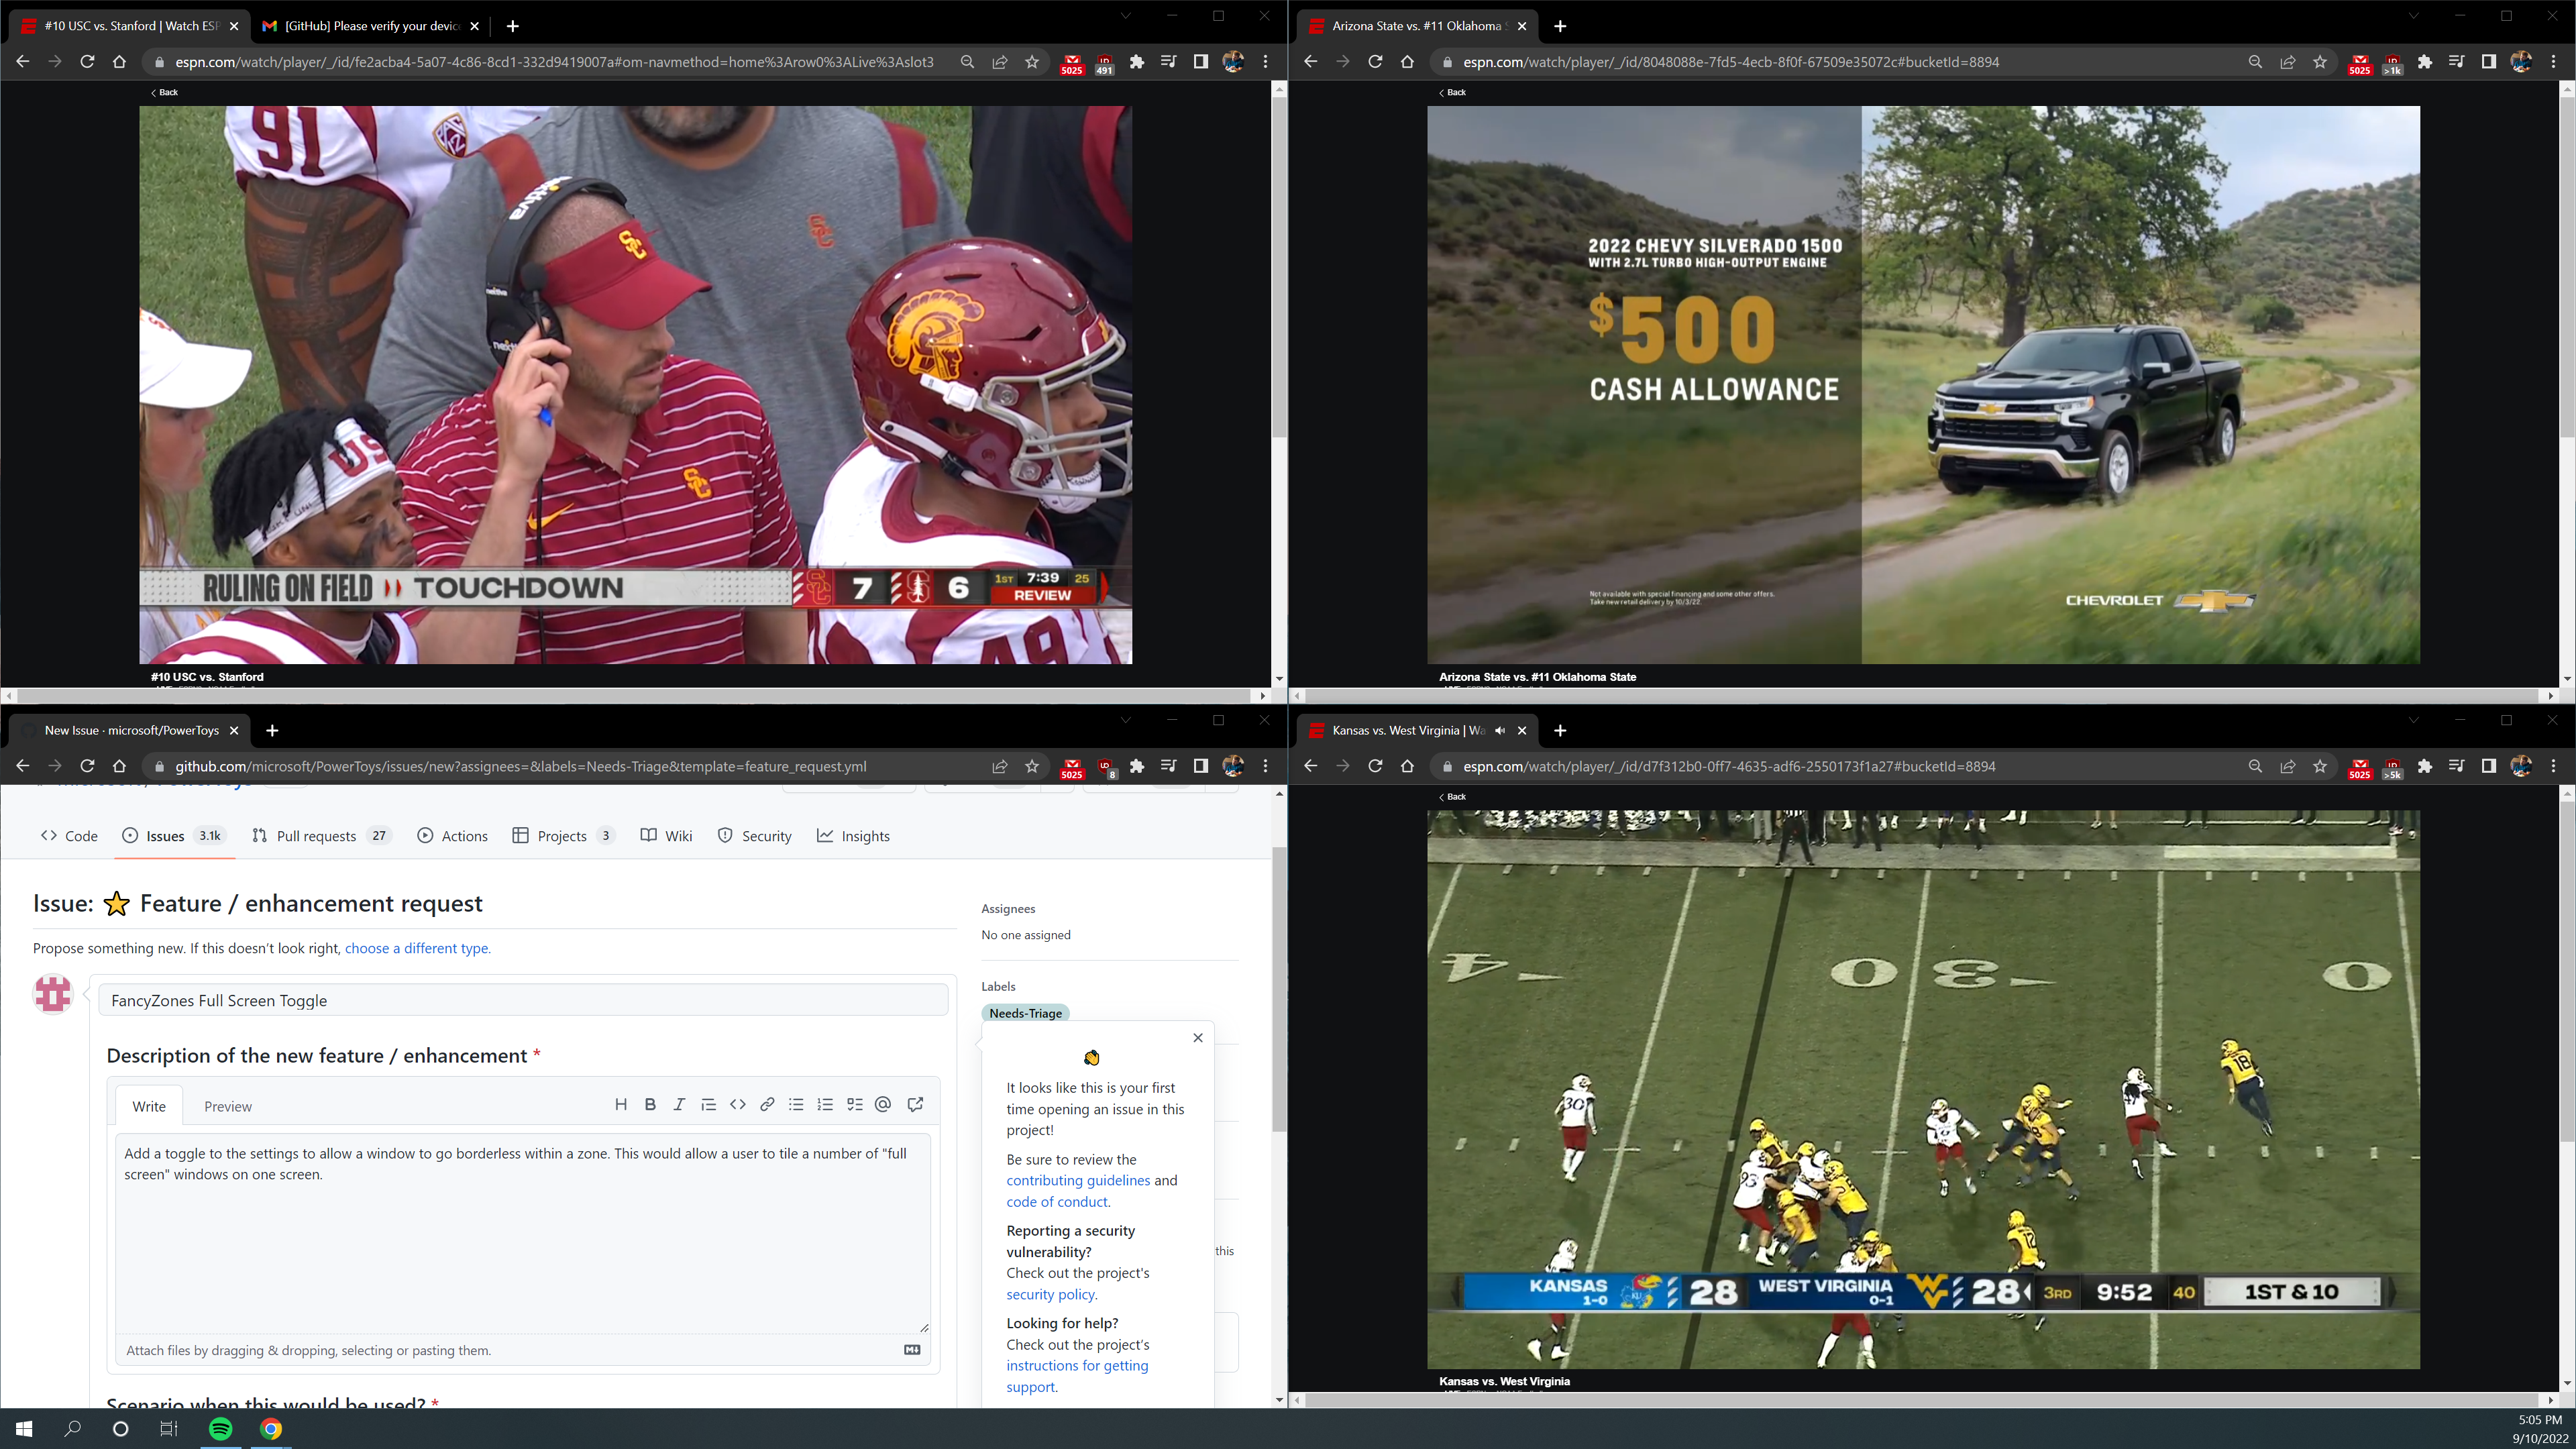Apply italic formatting in the description editor
This screenshot has height=1449, width=2576.
[679, 1104]
